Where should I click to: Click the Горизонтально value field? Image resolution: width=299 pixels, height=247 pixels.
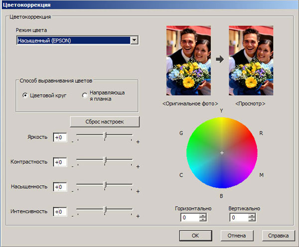[190, 218]
